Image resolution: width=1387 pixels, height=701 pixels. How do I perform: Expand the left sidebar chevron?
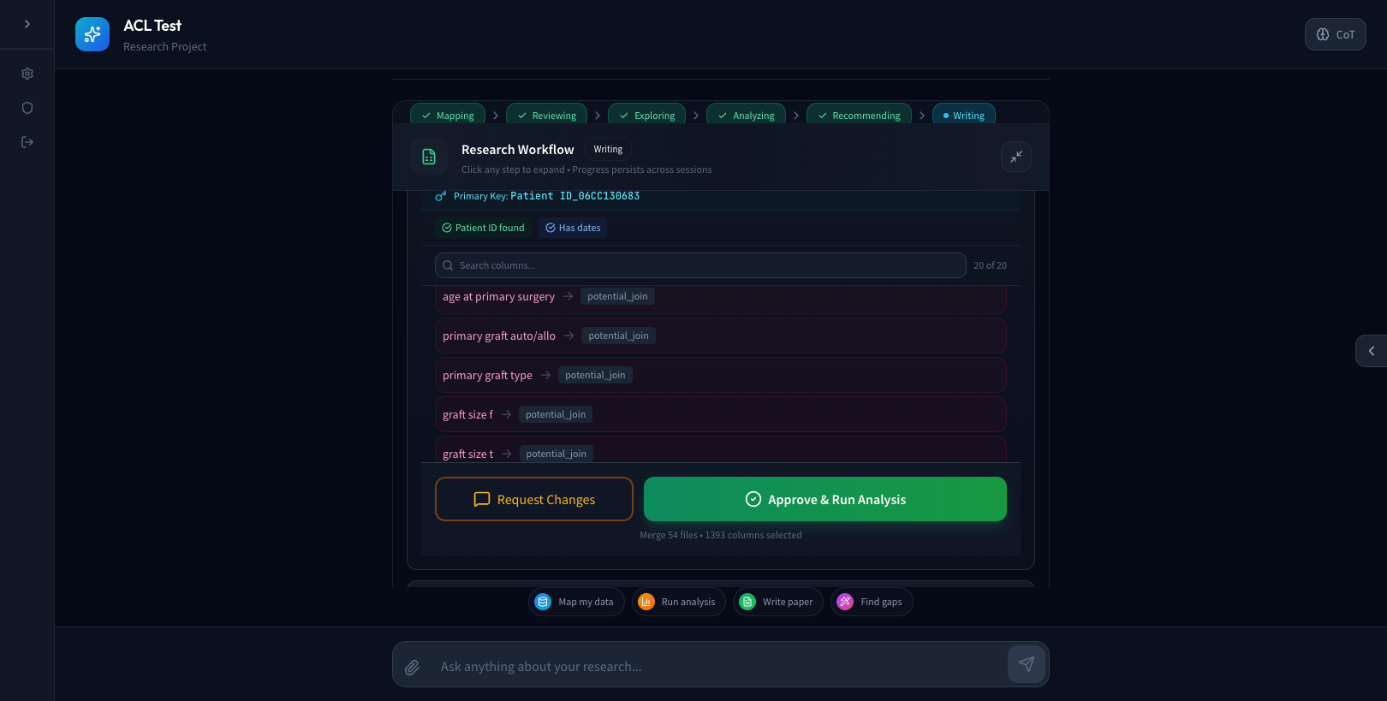(27, 24)
